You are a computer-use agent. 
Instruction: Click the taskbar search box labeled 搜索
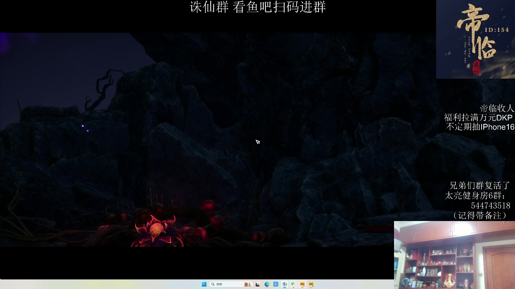coord(231,284)
